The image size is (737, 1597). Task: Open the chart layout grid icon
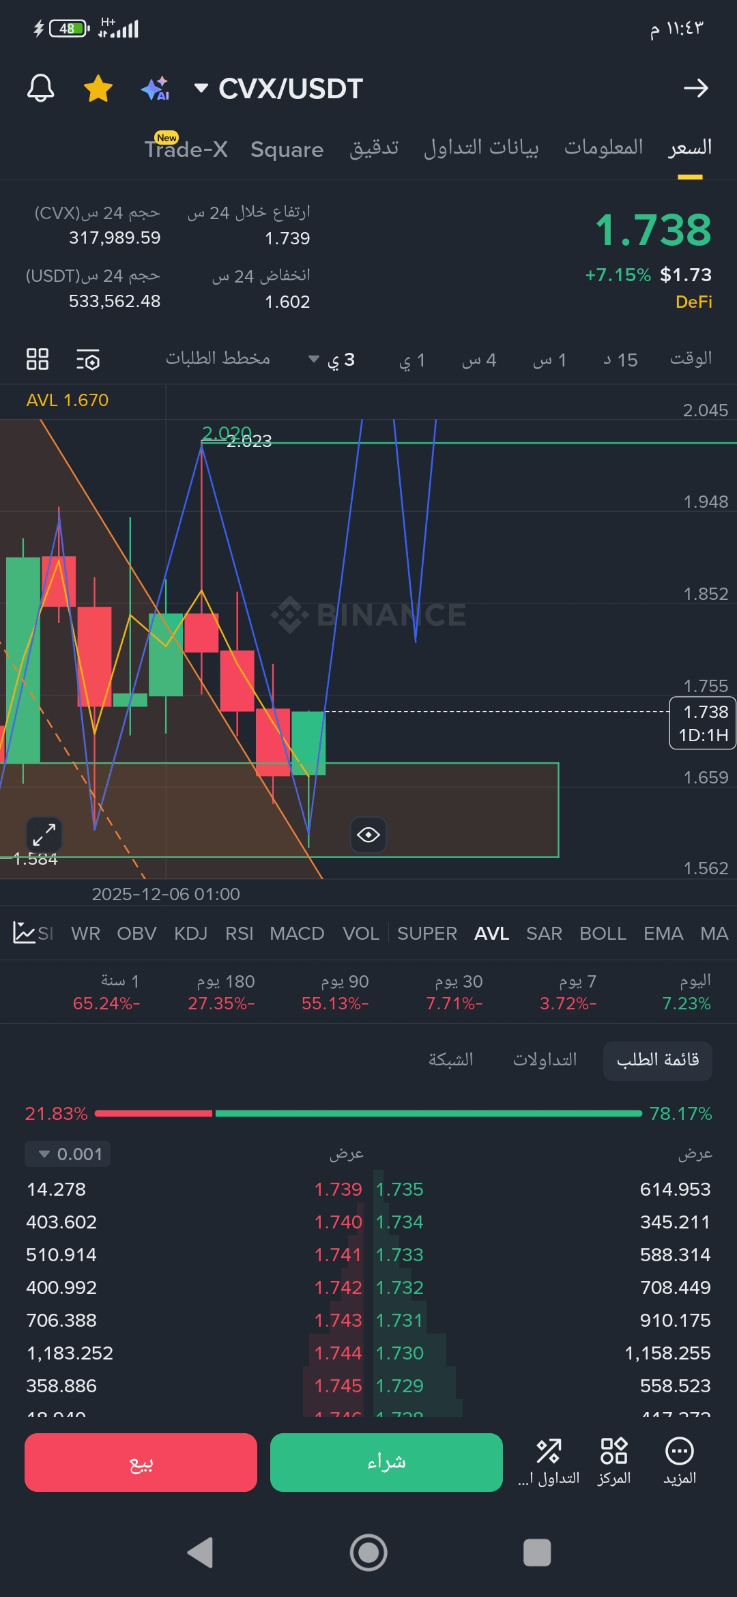[x=38, y=359]
